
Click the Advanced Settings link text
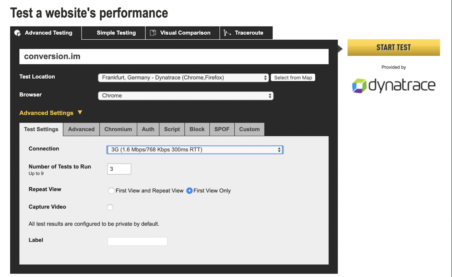(46, 113)
